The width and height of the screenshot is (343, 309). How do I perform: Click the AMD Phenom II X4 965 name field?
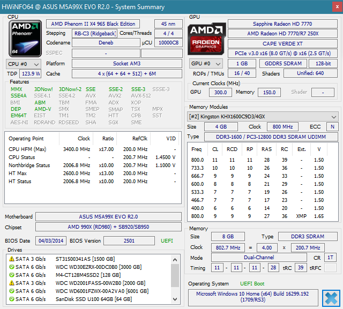tap(93, 24)
